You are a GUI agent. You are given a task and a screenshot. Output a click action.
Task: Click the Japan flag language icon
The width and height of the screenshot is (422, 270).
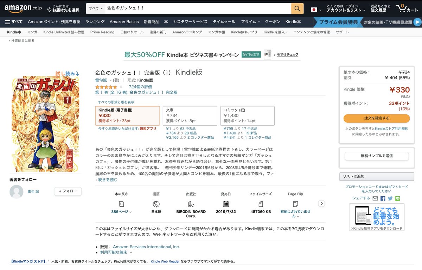tap(314, 9)
